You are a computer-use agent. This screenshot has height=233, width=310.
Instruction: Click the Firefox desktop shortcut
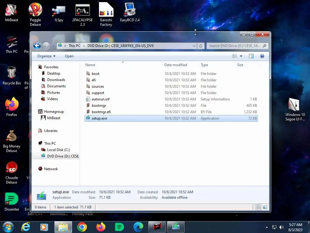click(12, 107)
